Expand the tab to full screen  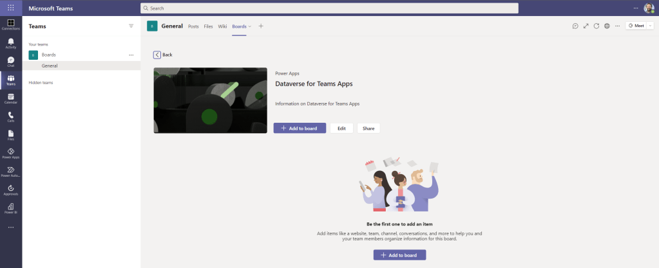tap(586, 26)
